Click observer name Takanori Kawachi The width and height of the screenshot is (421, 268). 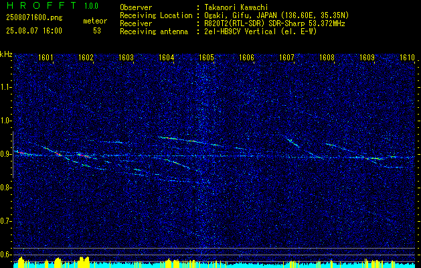[x=236, y=7]
